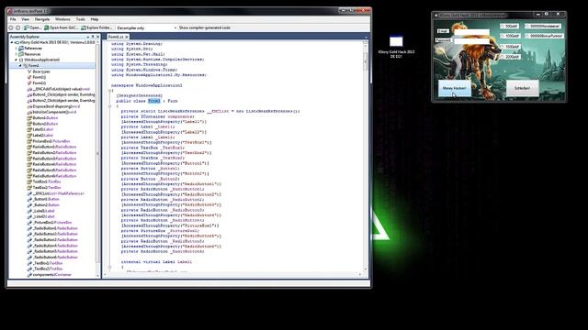Click the _Button1:Button field icon
Screen dimensions: 588x330
pyautogui.click(x=29, y=200)
